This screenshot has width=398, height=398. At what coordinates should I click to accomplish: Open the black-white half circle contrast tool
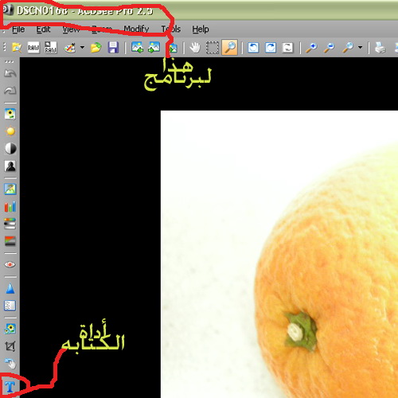tap(10, 148)
